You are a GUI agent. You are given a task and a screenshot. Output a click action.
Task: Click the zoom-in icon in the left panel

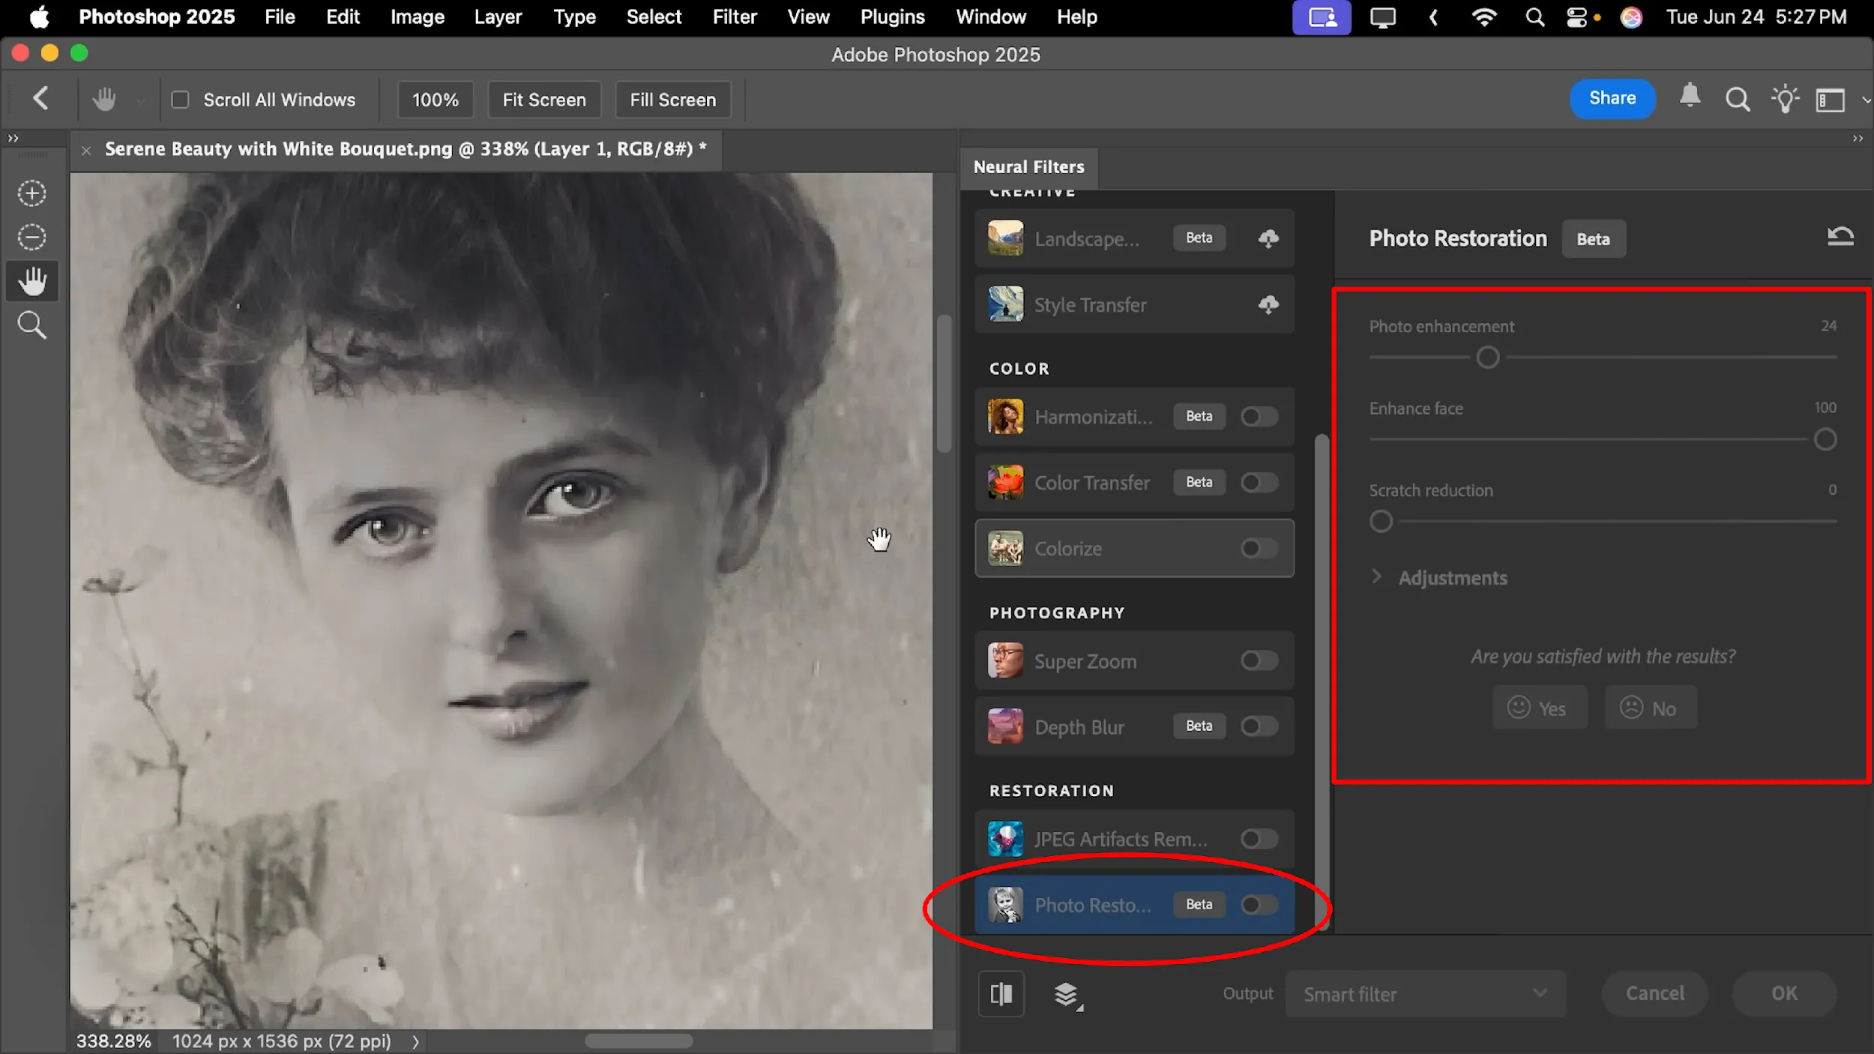tap(32, 193)
